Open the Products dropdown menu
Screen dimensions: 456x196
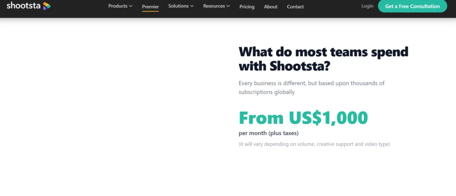click(x=120, y=6)
